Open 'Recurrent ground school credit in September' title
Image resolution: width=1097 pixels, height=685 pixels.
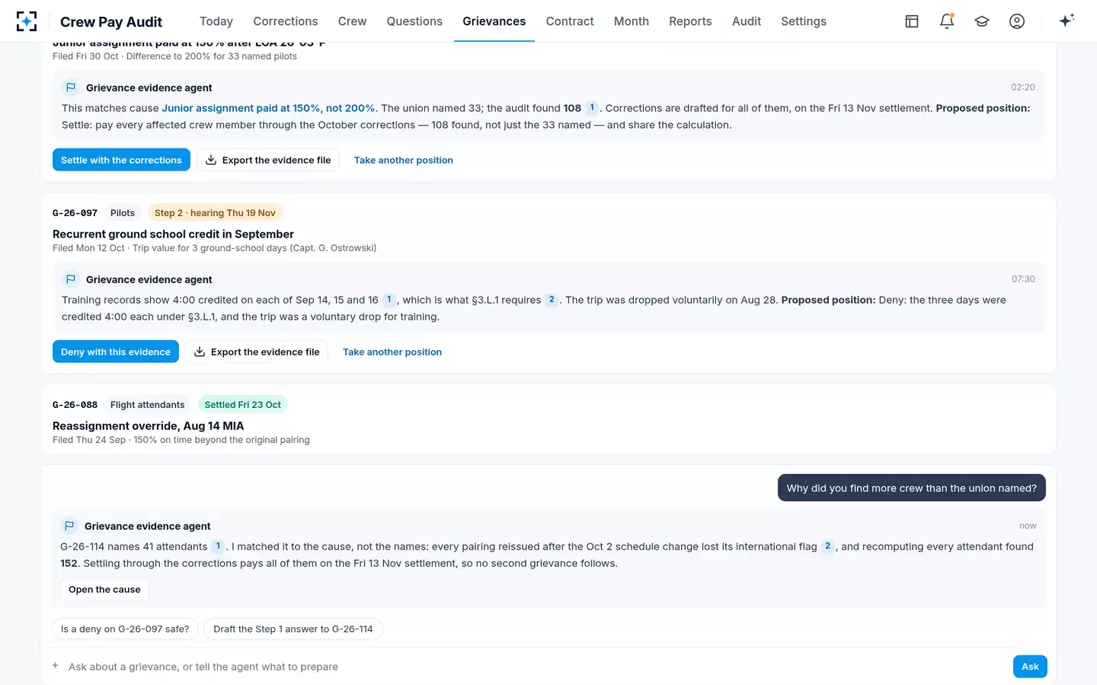(x=173, y=234)
